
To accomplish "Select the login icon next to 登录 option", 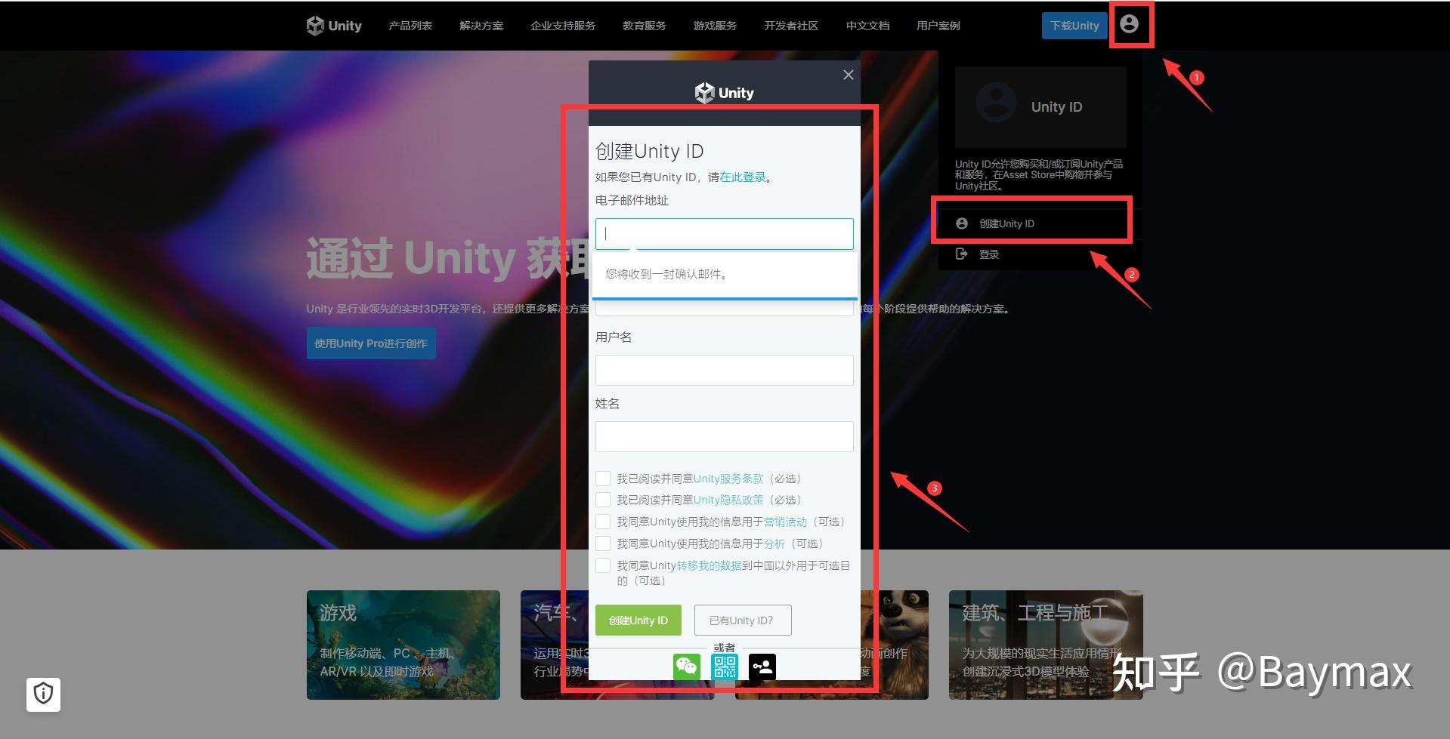I will (x=961, y=254).
